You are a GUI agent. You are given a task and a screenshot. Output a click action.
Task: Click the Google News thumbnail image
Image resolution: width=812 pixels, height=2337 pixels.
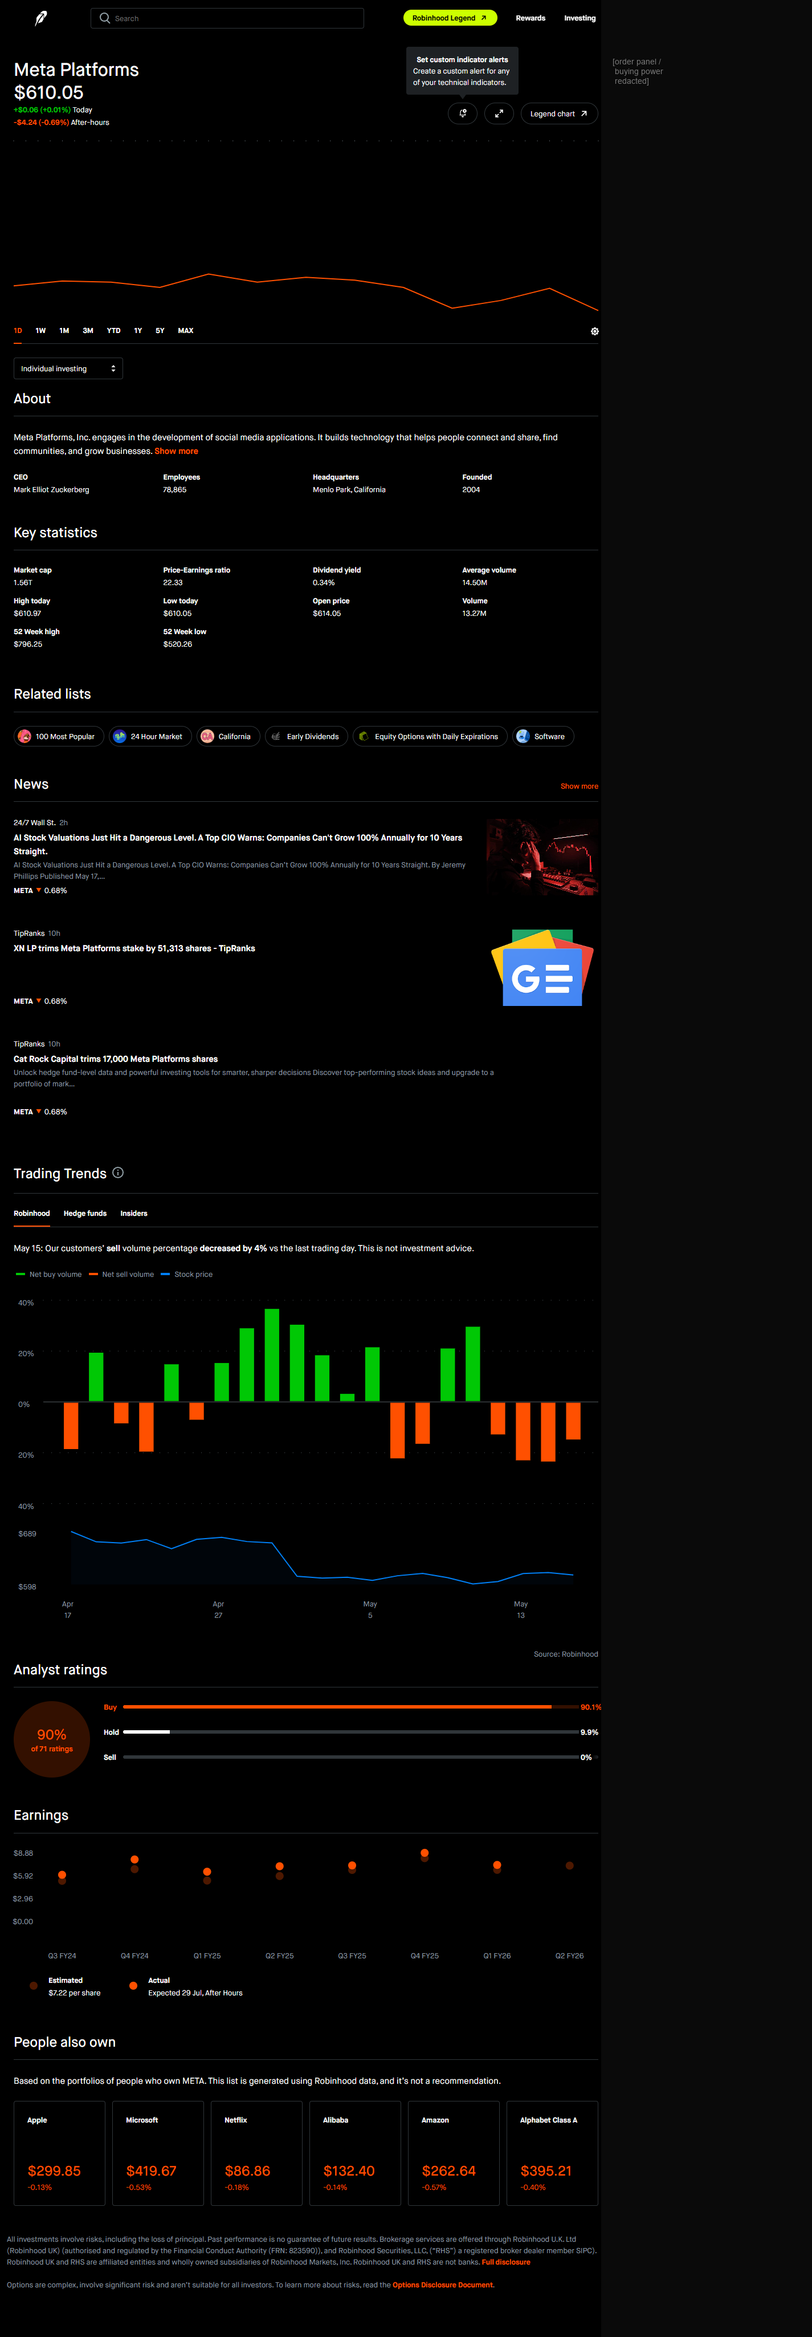click(x=542, y=967)
